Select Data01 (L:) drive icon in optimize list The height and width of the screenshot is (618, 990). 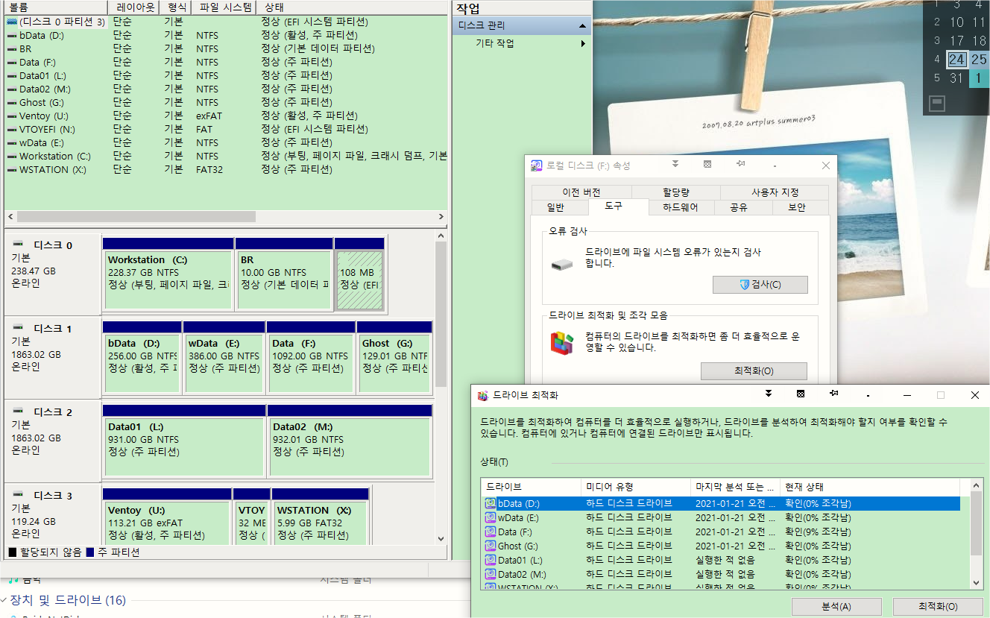(x=491, y=561)
